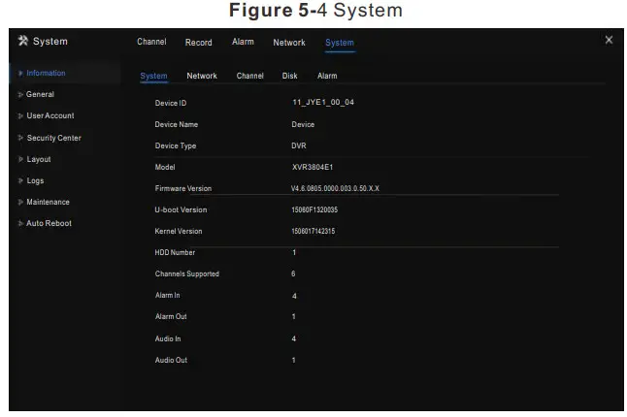The width and height of the screenshot is (627, 417).
Task: Click the Device ID value 11_JYE1_00_04
Action: pyautogui.click(x=323, y=102)
